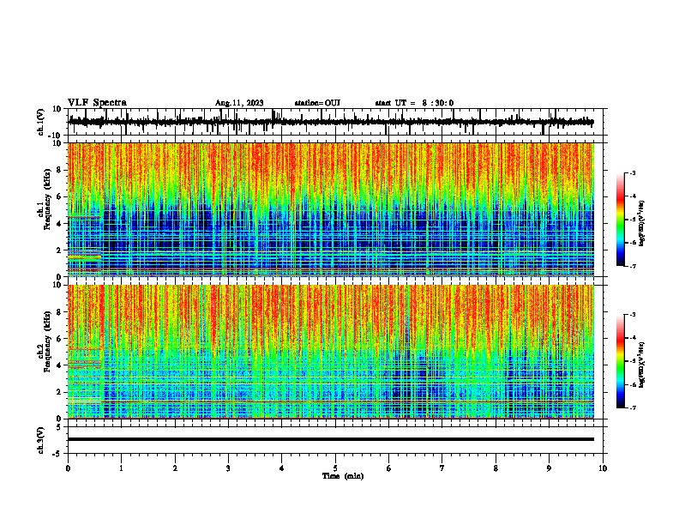The image size is (679, 525).
Task: Select the "start UT = 8:30:0" label
Action: click(414, 103)
